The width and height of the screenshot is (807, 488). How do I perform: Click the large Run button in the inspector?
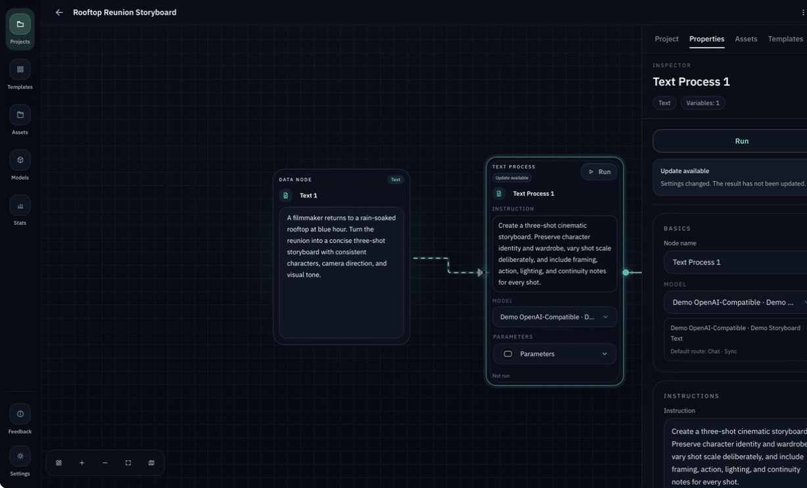pyautogui.click(x=730, y=141)
